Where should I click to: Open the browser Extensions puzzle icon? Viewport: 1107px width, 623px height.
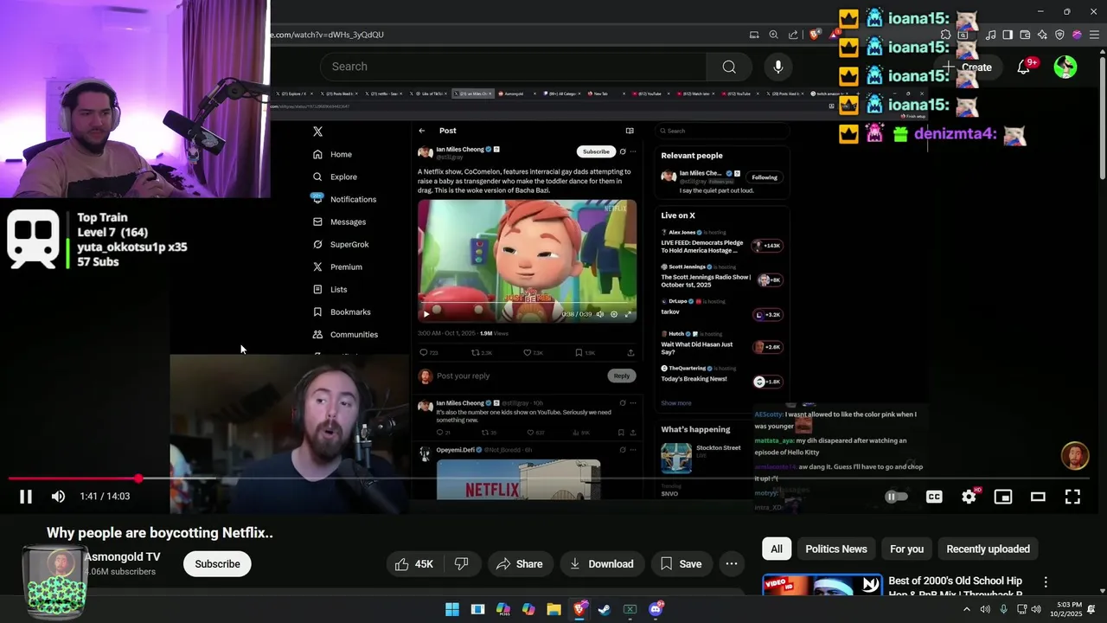click(x=947, y=35)
